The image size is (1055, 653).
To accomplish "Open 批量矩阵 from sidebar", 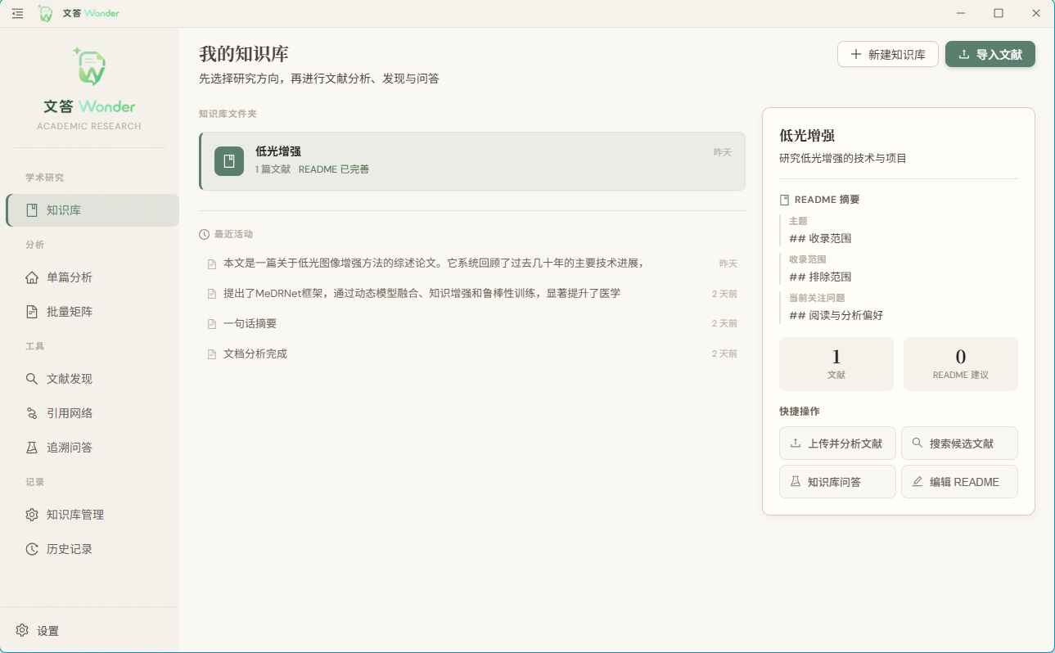I will [x=92, y=312].
